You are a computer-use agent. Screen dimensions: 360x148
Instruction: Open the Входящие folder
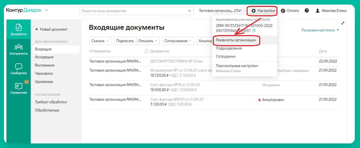(57, 49)
